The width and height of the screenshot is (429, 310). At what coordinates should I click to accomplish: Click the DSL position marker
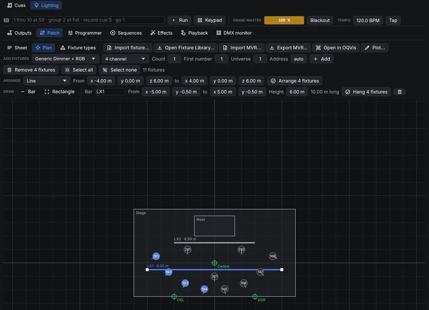pyautogui.click(x=174, y=297)
